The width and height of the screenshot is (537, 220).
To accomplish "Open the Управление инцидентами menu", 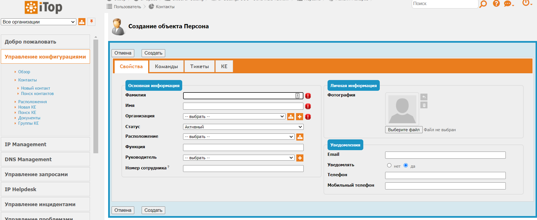I will (x=45, y=204).
